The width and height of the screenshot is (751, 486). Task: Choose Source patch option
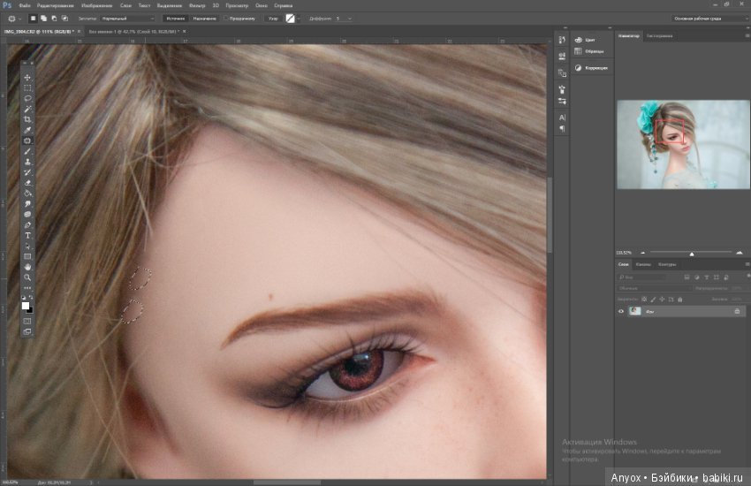pyautogui.click(x=175, y=19)
